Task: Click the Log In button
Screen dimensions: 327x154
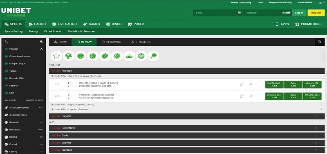Action: pyautogui.click(x=299, y=13)
